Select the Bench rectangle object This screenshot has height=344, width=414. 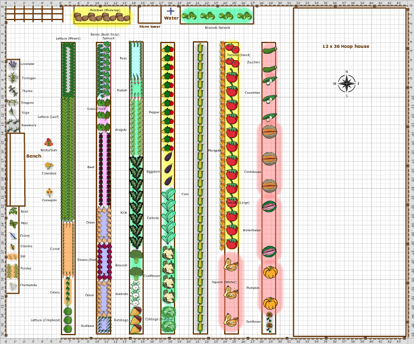(x=16, y=169)
